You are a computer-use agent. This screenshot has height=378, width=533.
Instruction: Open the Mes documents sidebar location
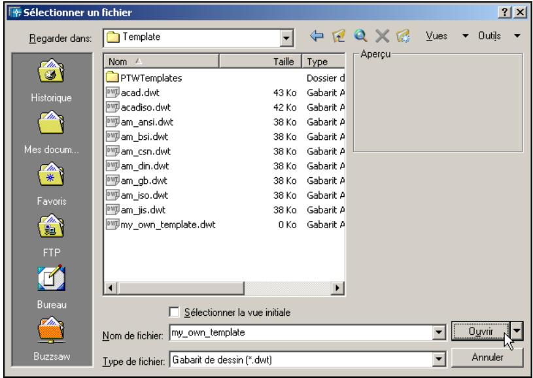51,133
